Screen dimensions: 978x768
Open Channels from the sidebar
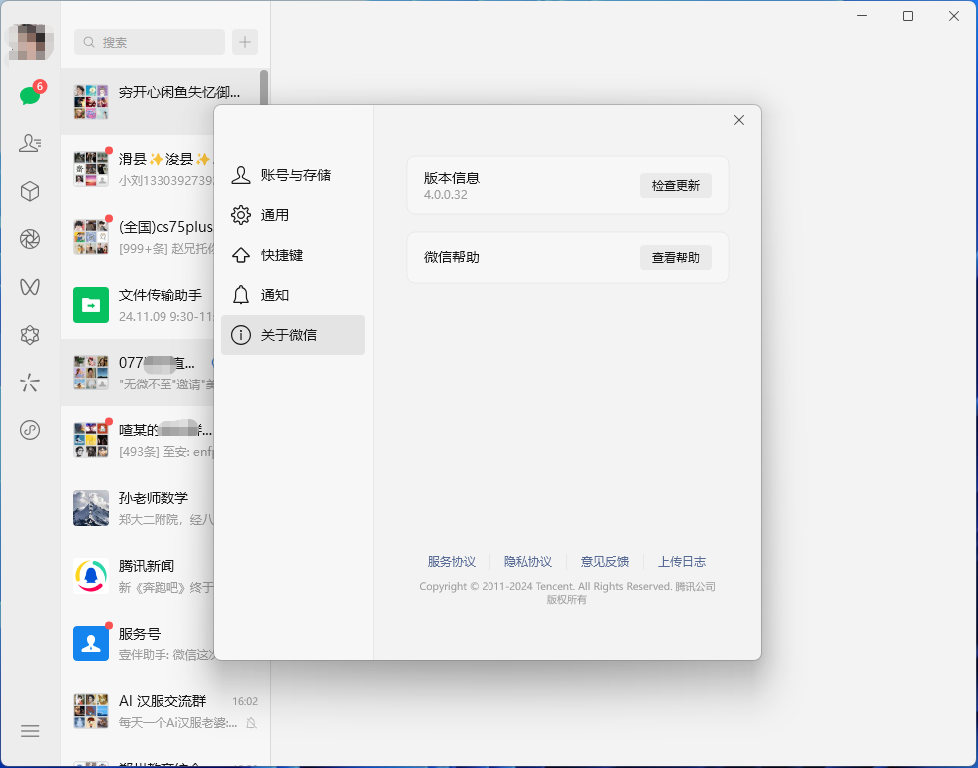pyautogui.click(x=30, y=286)
